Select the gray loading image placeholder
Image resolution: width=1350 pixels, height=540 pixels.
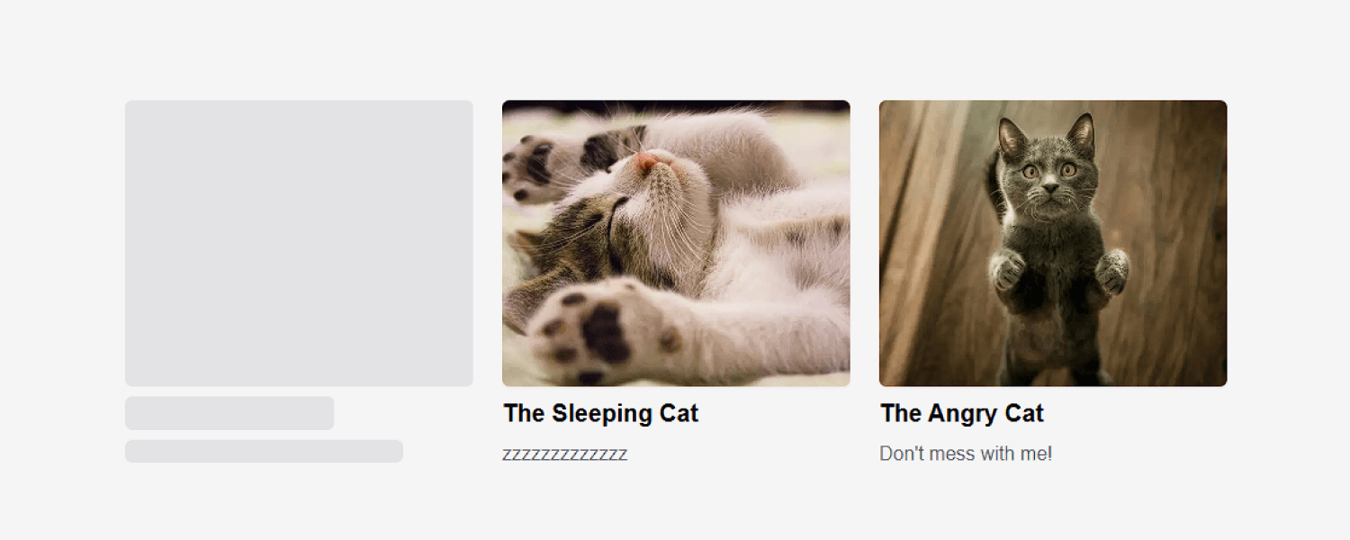coord(299,243)
